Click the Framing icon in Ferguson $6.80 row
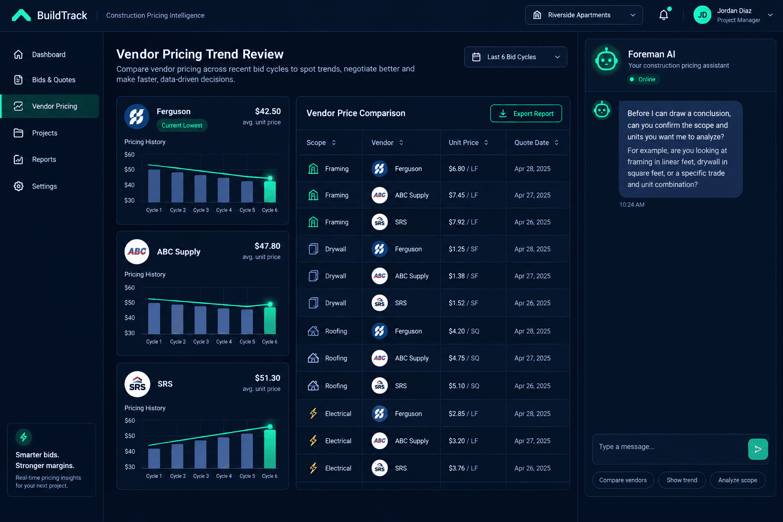This screenshot has width=783, height=522. pos(314,169)
